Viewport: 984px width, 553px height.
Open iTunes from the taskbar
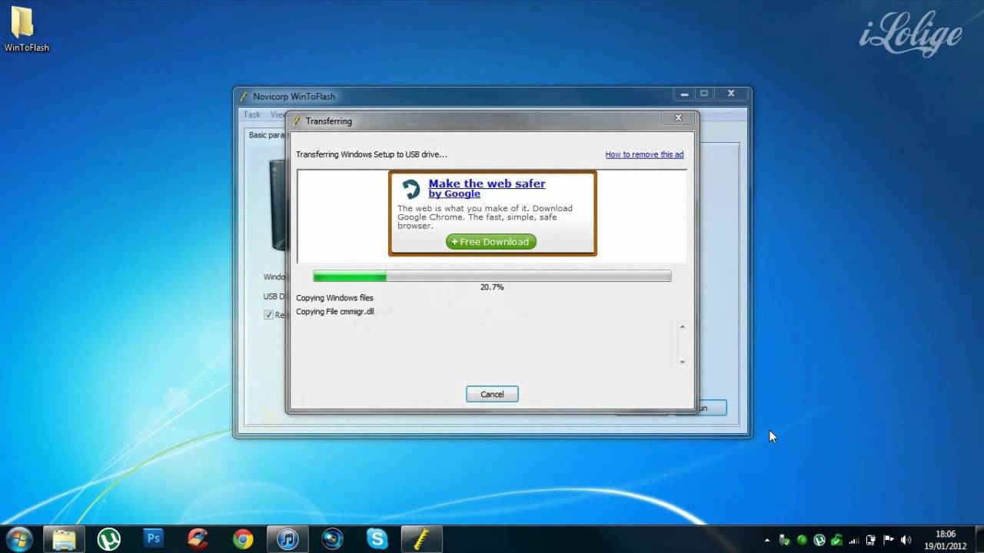pos(288,539)
